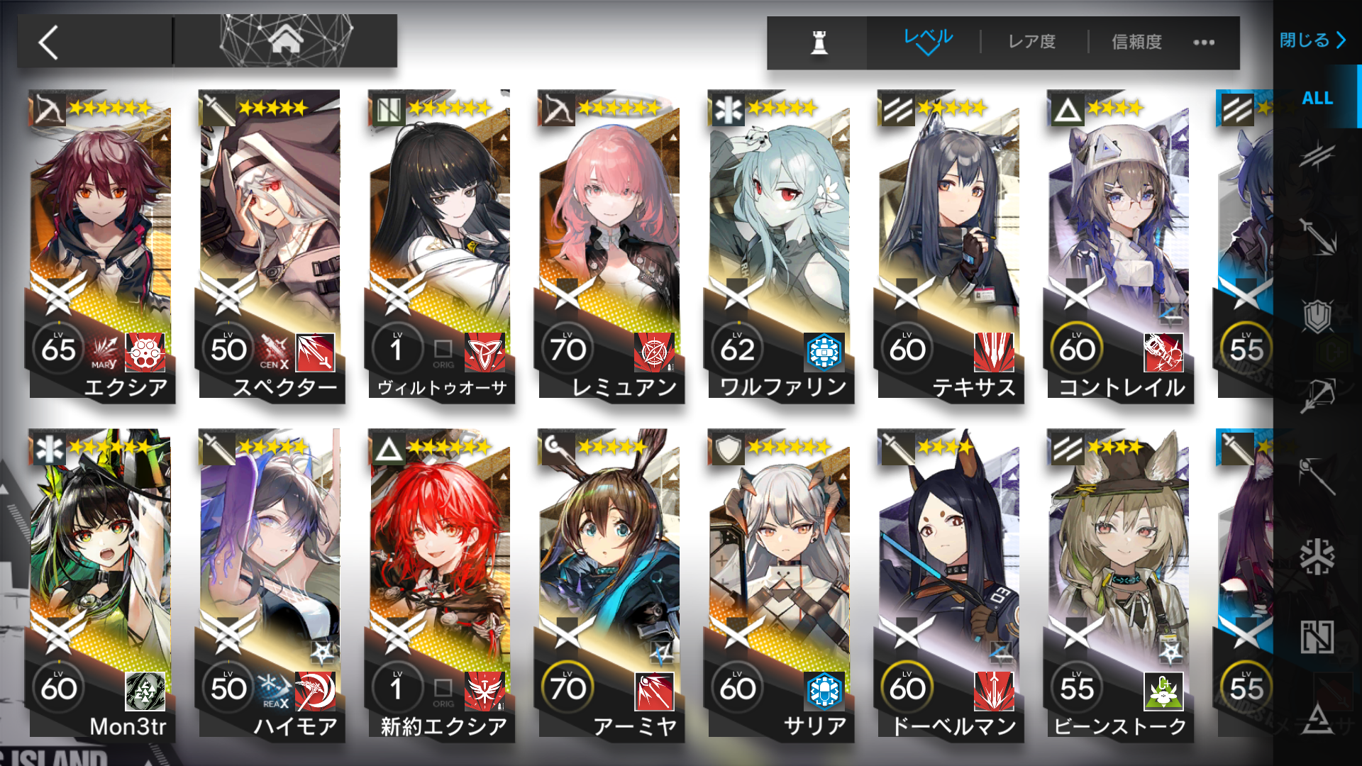The image size is (1362, 766).
Task: Filter by Sniper bow class icon
Action: (x=1317, y=395)
